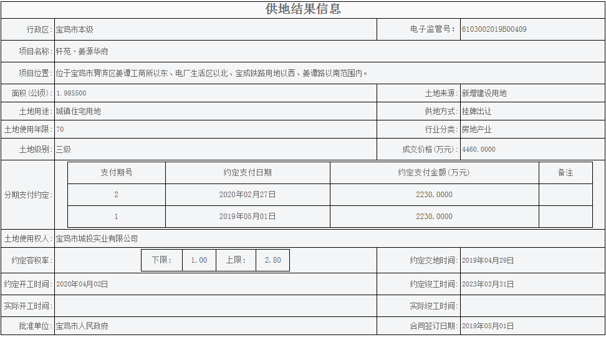The height and width of the screenshot is (337, 606).
Task: Select agreed completion date 2023年03月31日
Action: point(488,284)
